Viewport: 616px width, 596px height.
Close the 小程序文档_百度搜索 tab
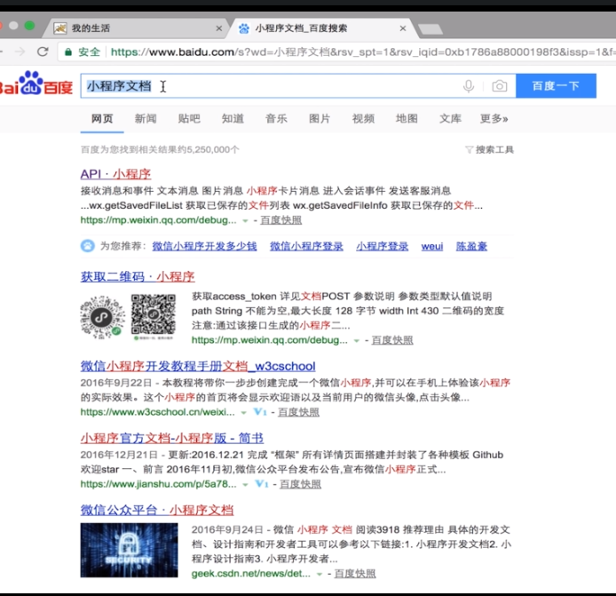403,28
